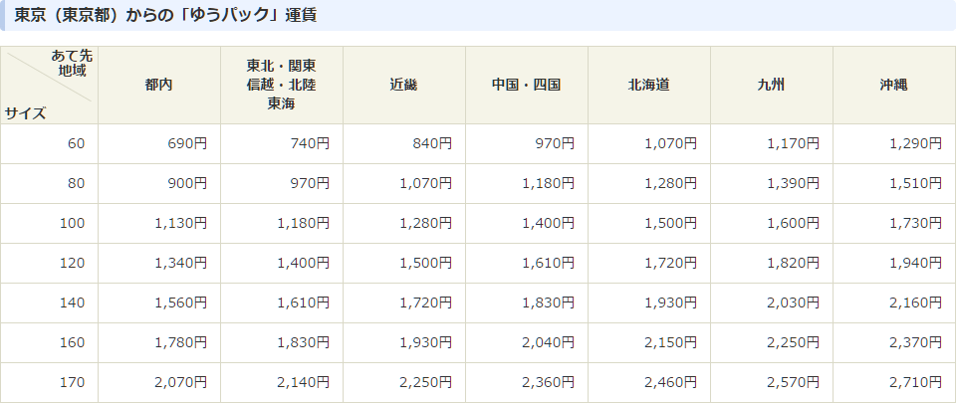Click 2,040円 for size 160 to 中国・四国
The width and height of the screenshot is (956, 403).
[x=548, y=342]
